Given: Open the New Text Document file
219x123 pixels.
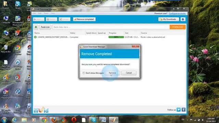Looking at the screenshot, I should [6, 65].
